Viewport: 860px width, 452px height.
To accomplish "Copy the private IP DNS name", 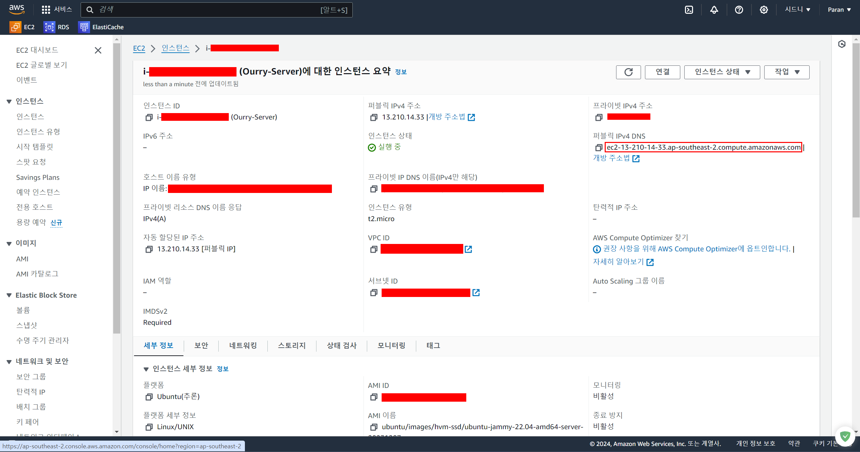I will pyautogui.click(x=374, y=189).
